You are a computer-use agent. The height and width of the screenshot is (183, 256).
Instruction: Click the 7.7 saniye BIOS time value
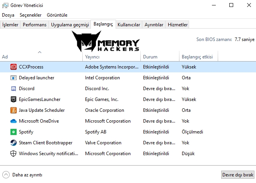tap(244, 39)
